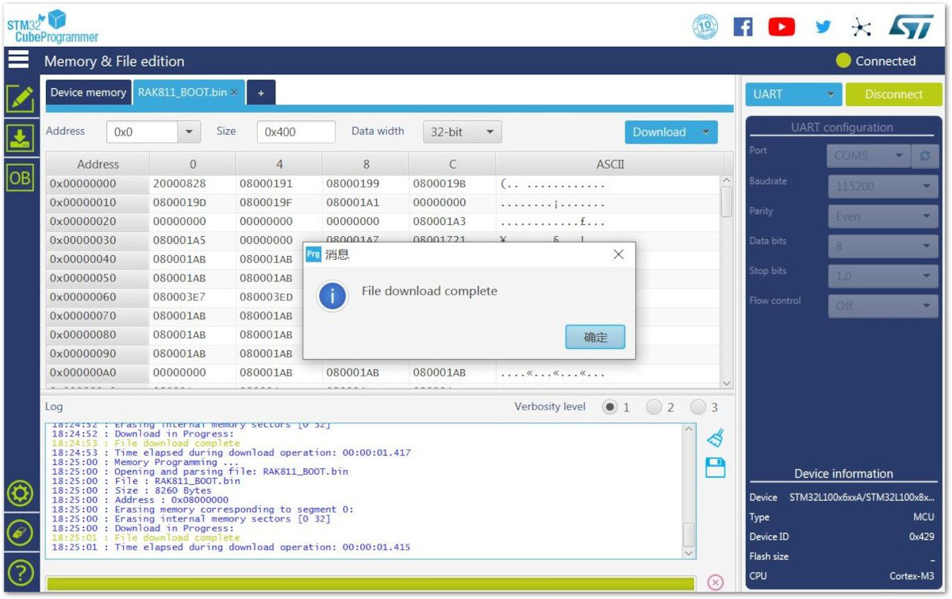952x599 pixels.
Task: Open the Address dropdown arrow
Action: pos(188,132)
